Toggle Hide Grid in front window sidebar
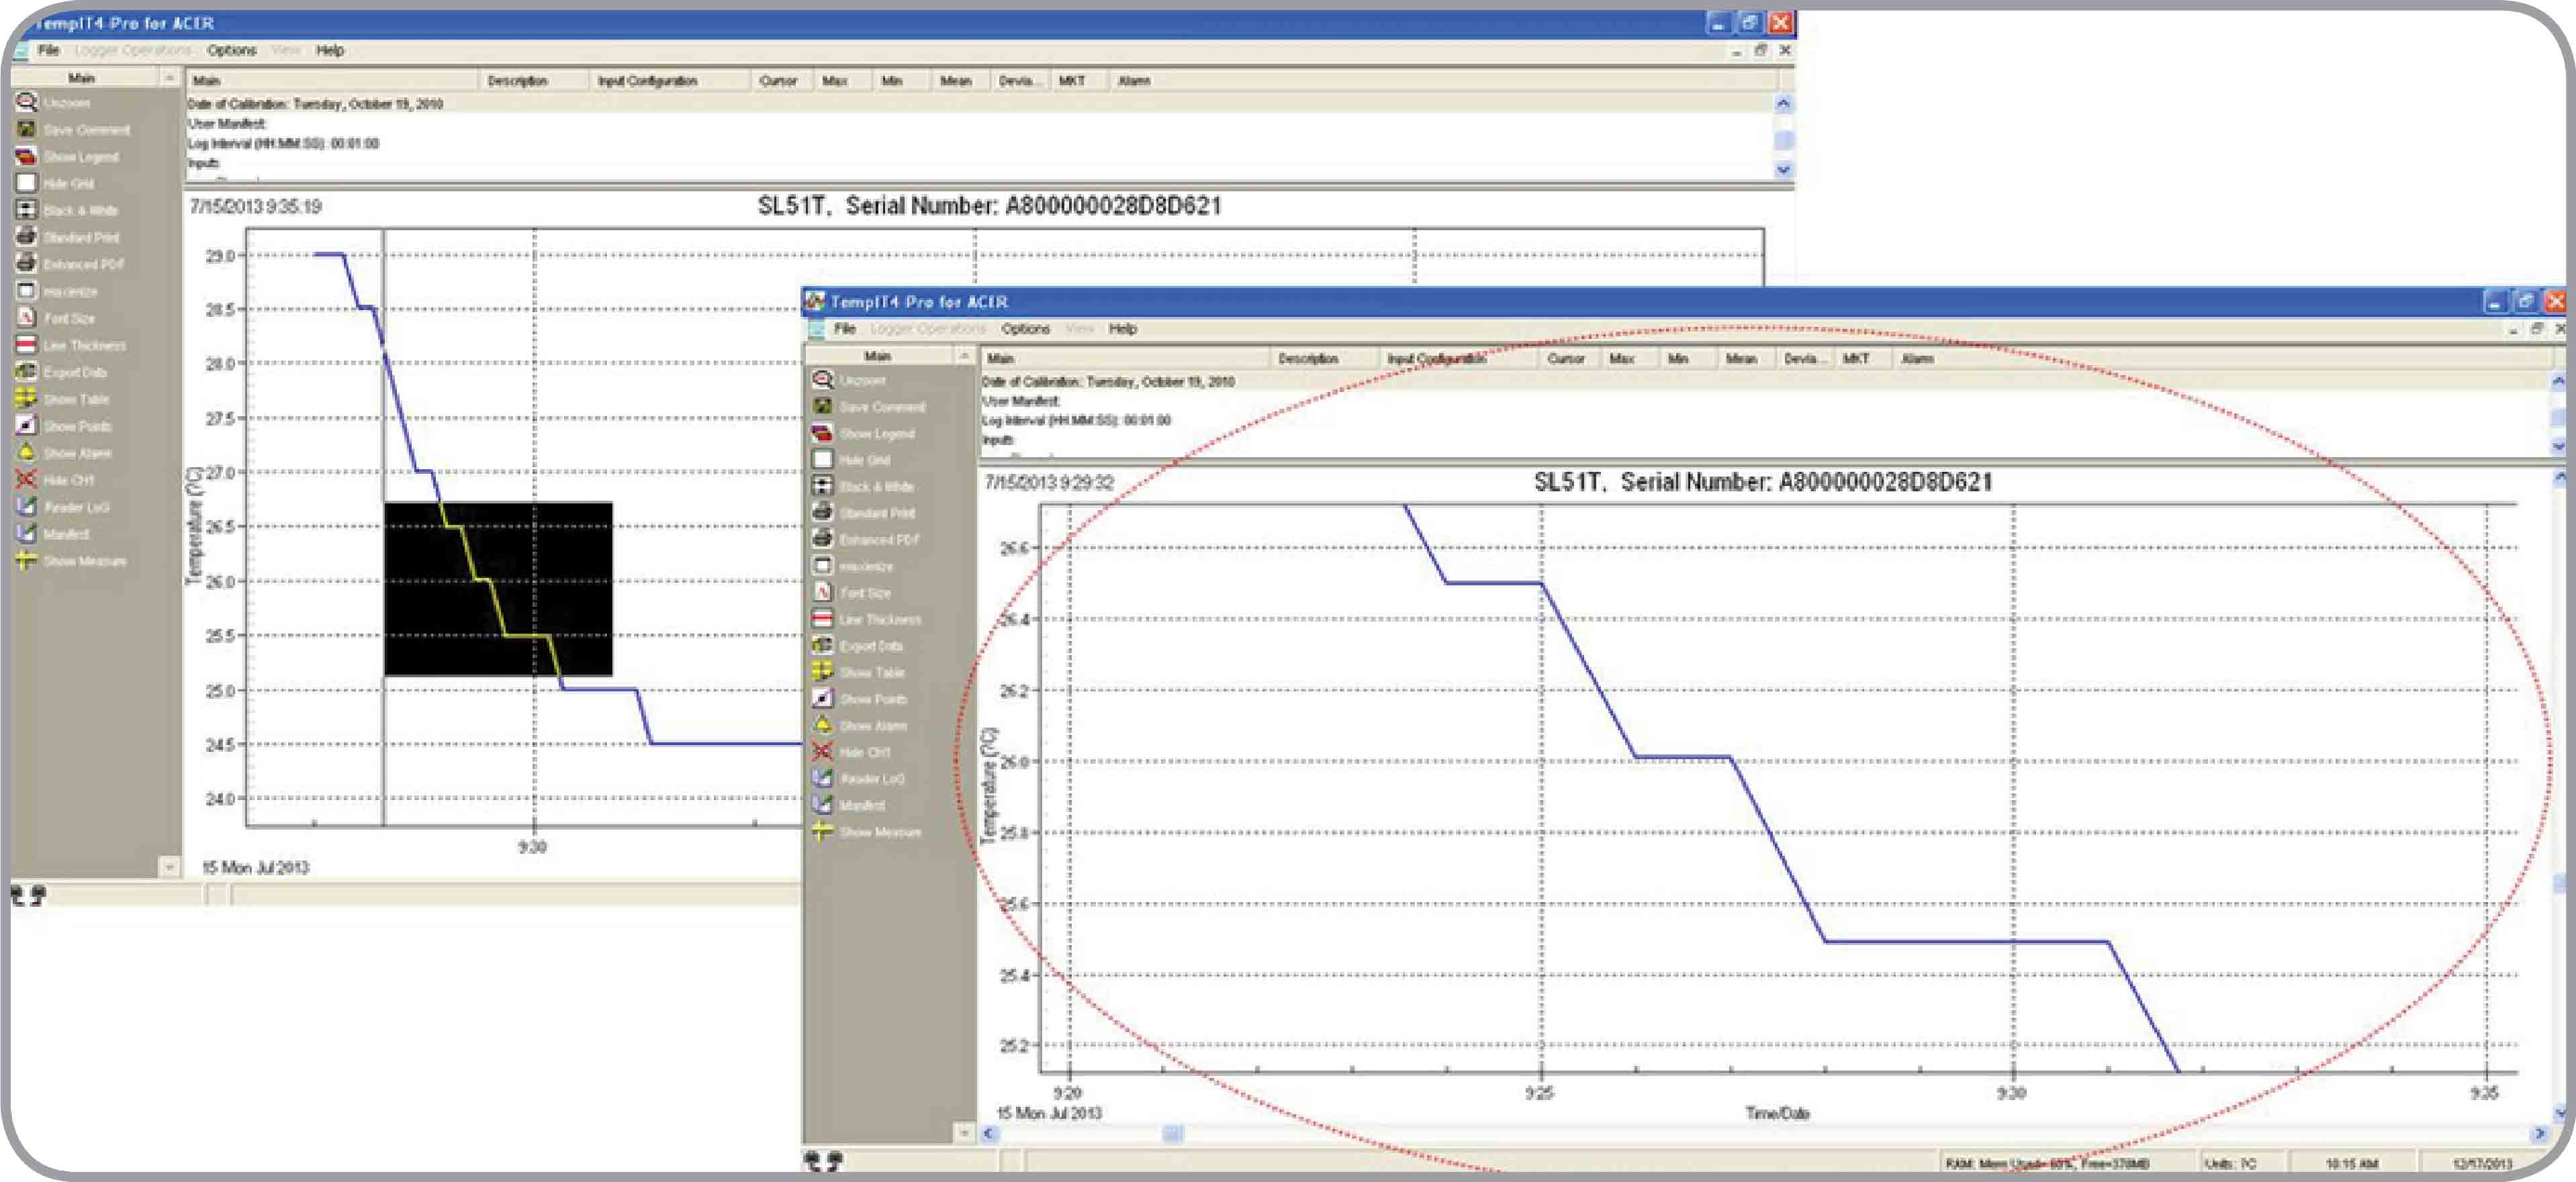This screenshot has width=2576, height=1182. (823, 460)
